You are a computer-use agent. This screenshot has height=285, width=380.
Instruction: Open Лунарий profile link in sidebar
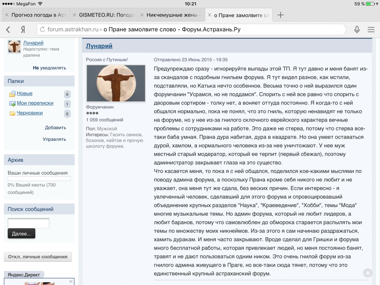click(x=33, y=43)
